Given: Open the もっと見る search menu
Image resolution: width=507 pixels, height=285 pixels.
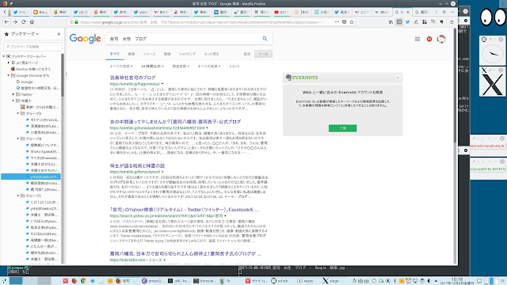Looking at the screenshot, I should [212, 54].
